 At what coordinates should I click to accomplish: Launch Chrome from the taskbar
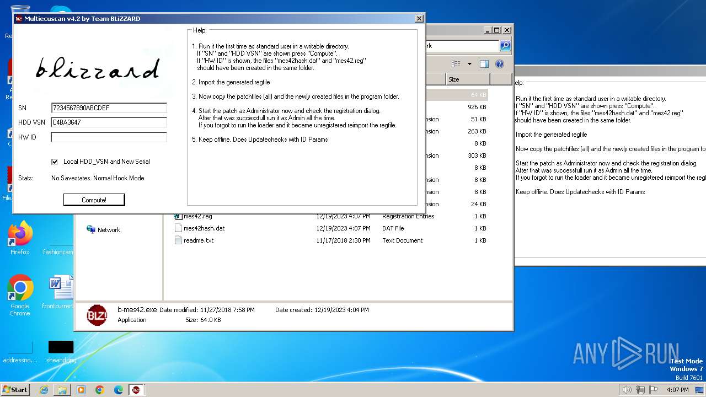pos(100,390)
